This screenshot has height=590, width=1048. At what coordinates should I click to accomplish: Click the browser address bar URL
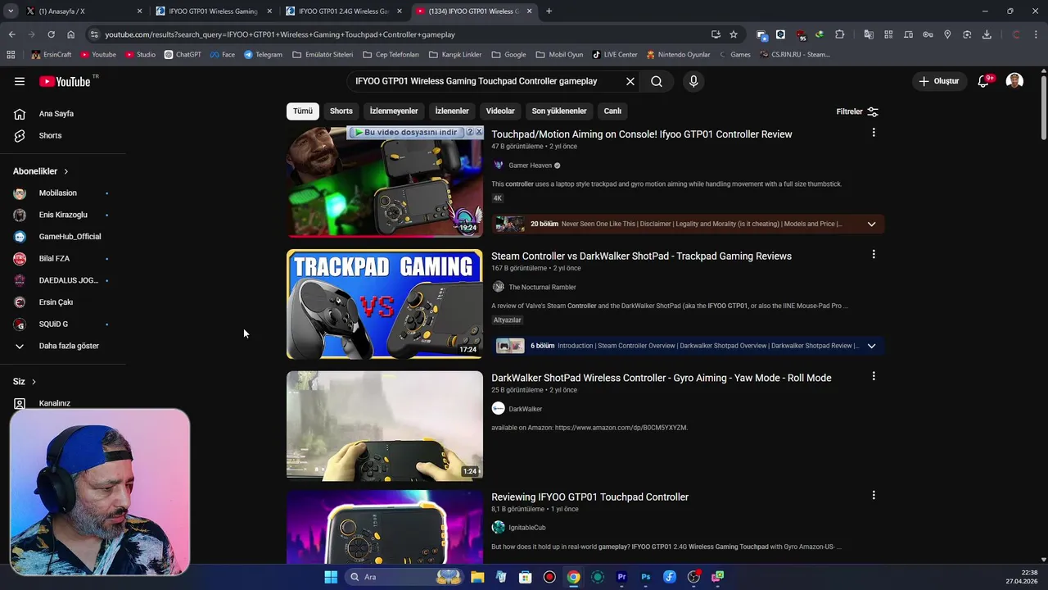point(280,34)
